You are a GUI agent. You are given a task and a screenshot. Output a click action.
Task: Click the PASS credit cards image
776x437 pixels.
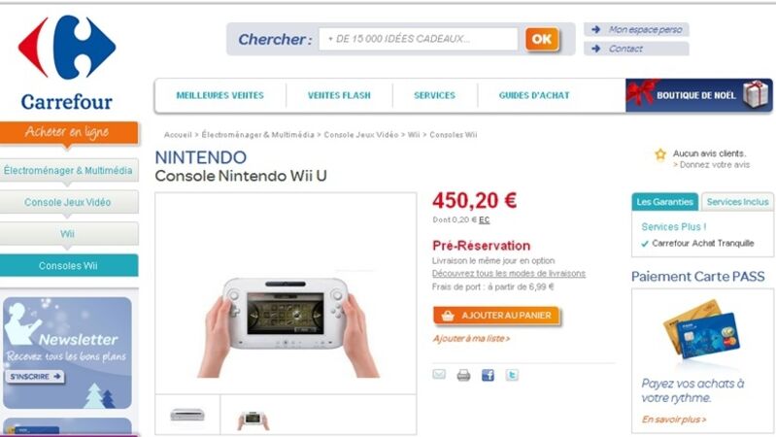(x=701, y=329)
